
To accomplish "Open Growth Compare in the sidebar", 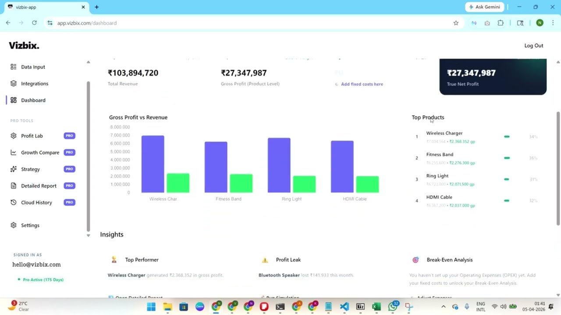I will [x=40, y=153].
